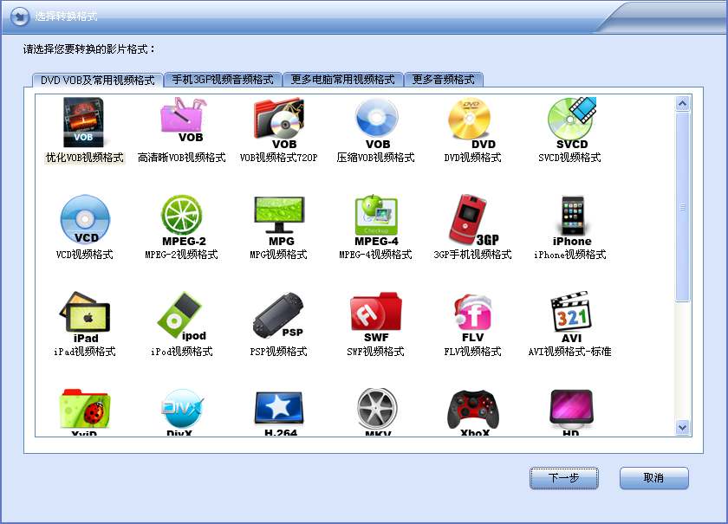Click the AVI视频格式-标准 text label
Viewport: 728px width, 524px height.
click(x=569, y=352)
